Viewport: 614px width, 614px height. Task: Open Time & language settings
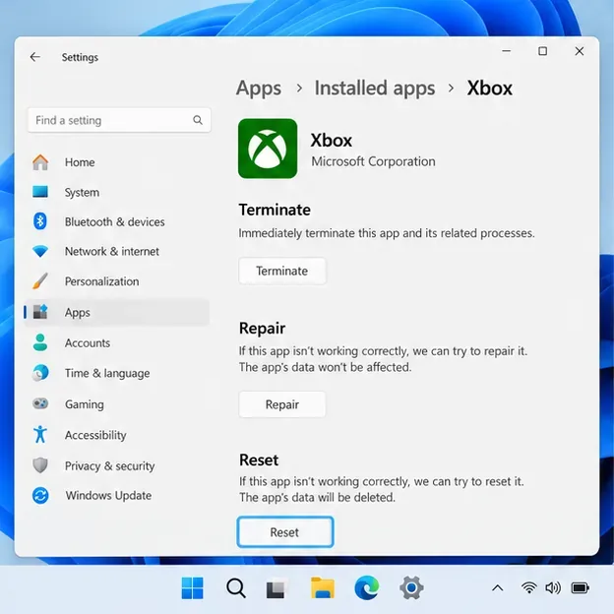click(x=117, y=373)
